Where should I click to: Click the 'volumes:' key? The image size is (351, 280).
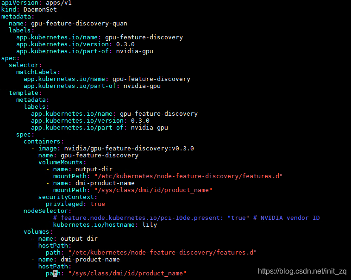tap(38, 231)
